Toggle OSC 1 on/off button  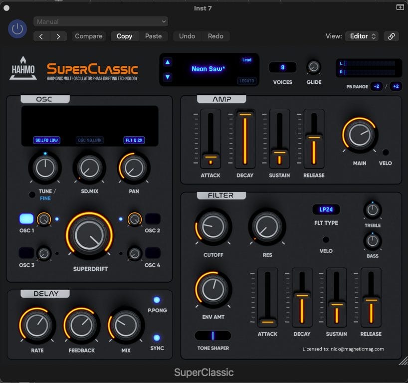click(x=26, y=219)
